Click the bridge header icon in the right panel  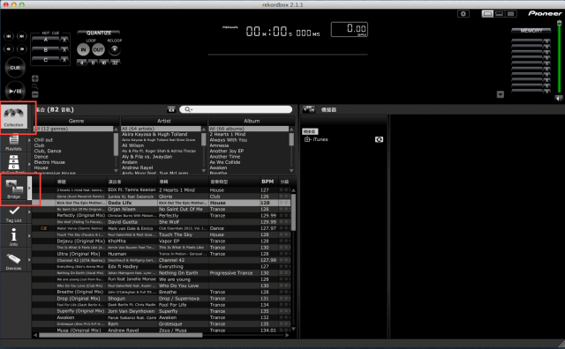pyautogui.click(x=309, y=109)
